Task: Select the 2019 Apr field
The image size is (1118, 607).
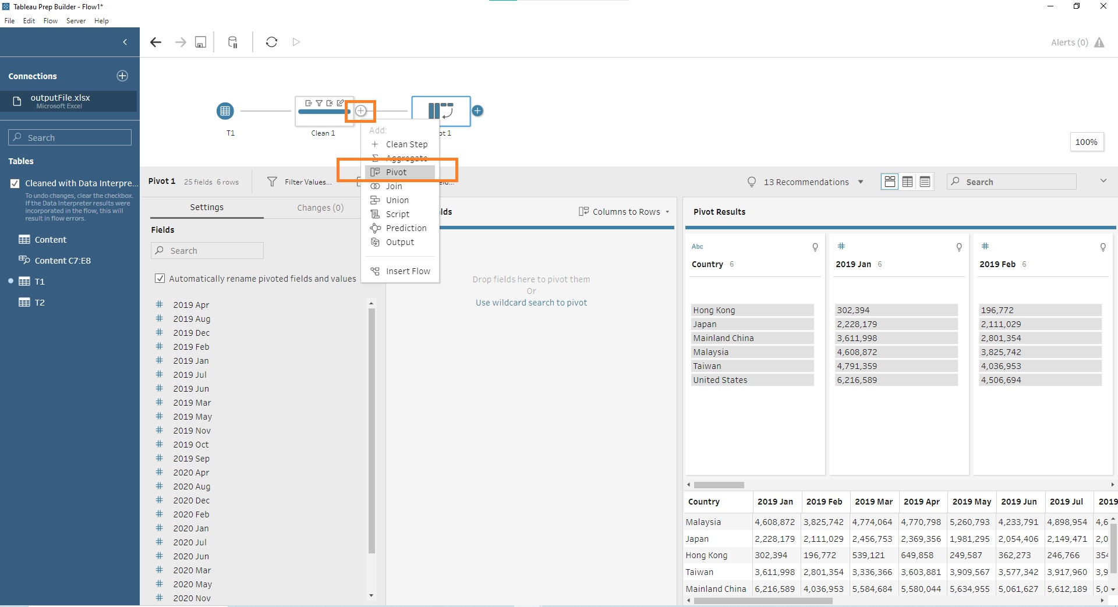Action: [190, 305]
